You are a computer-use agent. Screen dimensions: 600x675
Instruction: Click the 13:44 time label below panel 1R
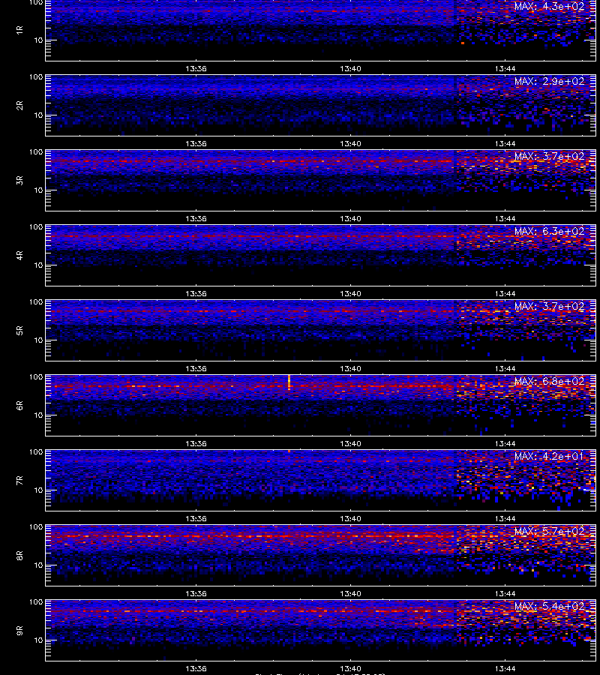pyautogui.click(x=505, y=68)
